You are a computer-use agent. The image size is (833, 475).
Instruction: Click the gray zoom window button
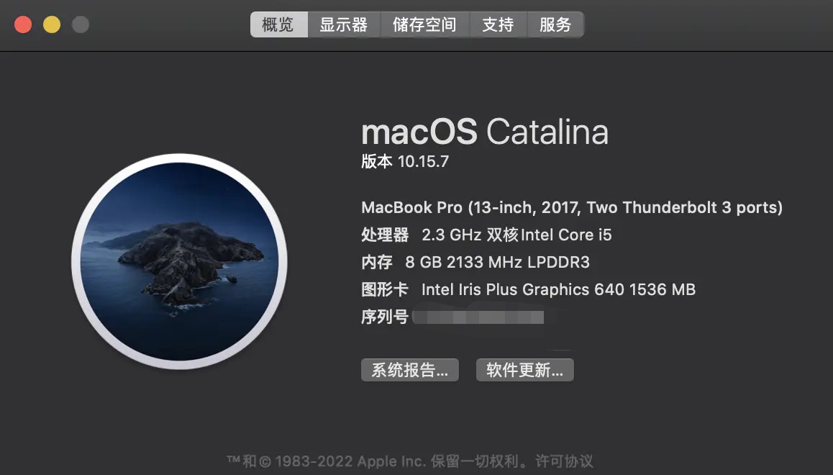pyautogui.click(x=81, y=24)
